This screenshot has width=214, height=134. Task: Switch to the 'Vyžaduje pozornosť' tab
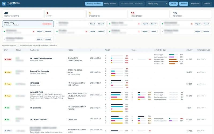(94, 4)
